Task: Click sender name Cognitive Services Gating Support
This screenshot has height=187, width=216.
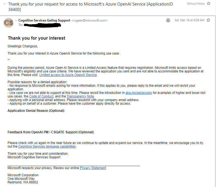Action: [x=44, y=20]
